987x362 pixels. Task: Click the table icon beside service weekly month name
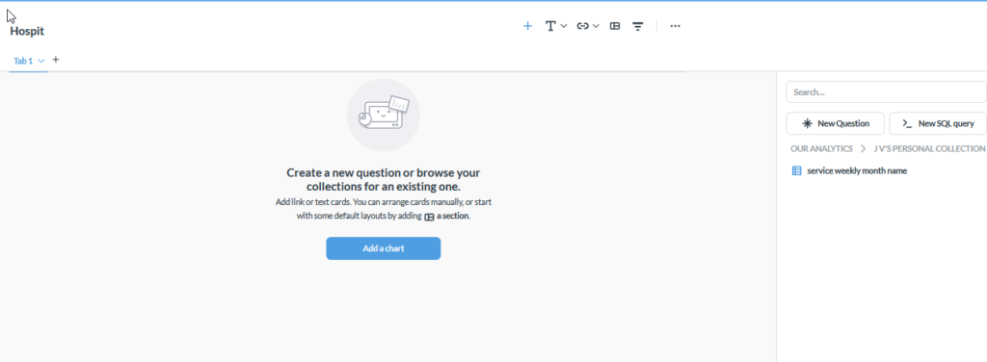click(796, 170)
